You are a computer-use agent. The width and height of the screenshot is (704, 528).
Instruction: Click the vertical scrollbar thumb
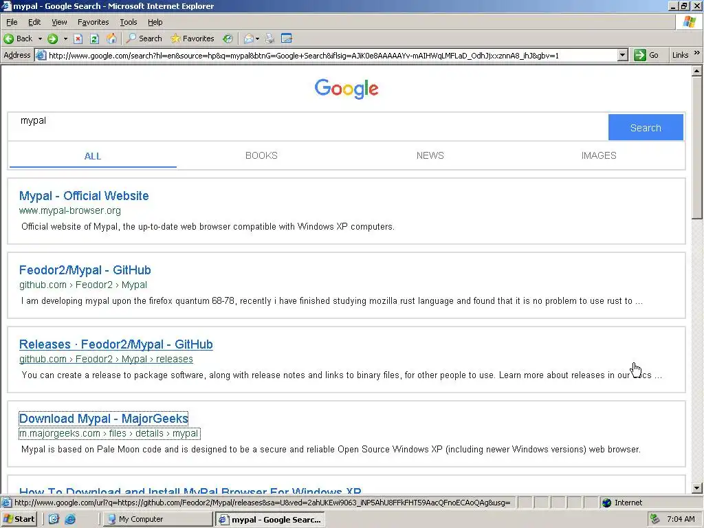pos(696,148)
